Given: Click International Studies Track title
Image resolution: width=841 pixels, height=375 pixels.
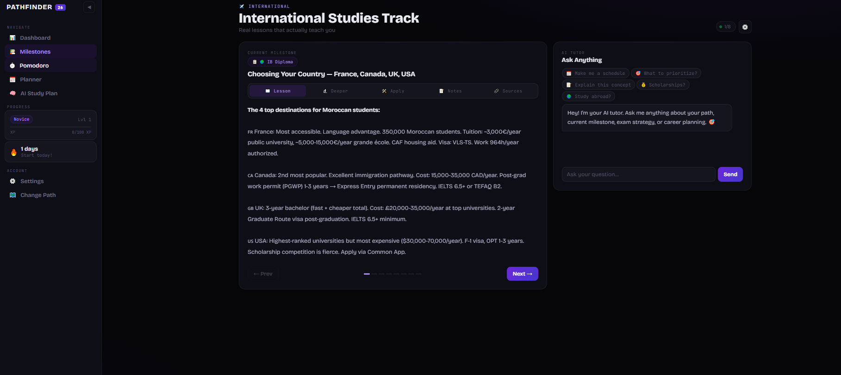Looking at the screenshot, I should pyautogui.click(x=329, y=18).
